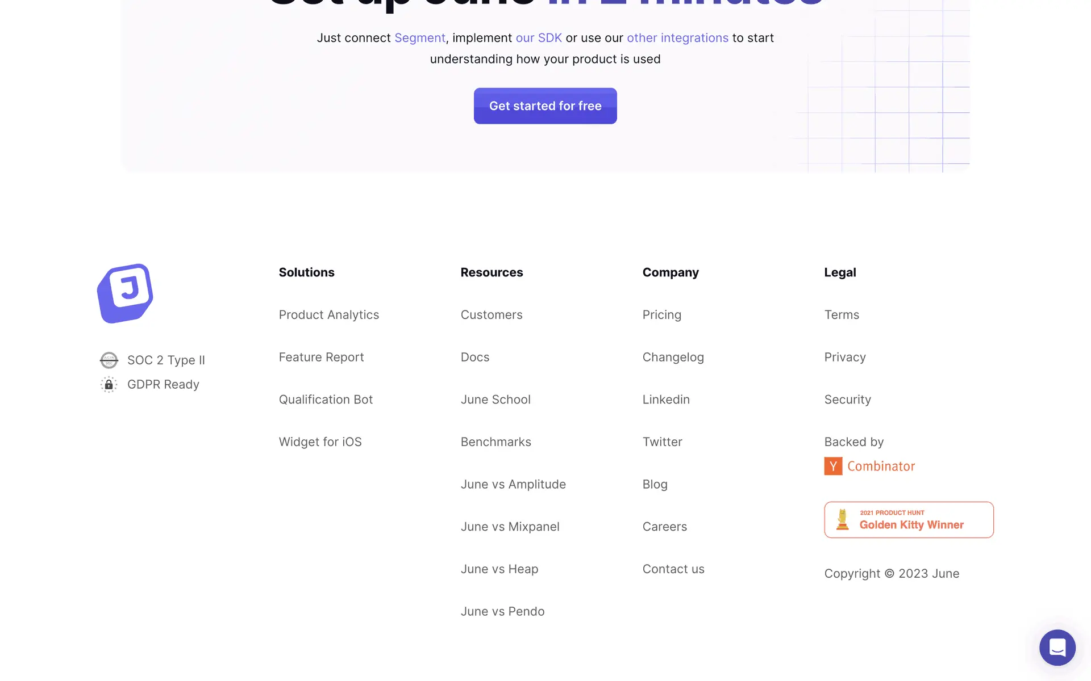Image resolution: width=1091 pixels, height=681 pixels.
Task: Click the Golden Kitty trophy icon
Action: [x=843, y=520]
